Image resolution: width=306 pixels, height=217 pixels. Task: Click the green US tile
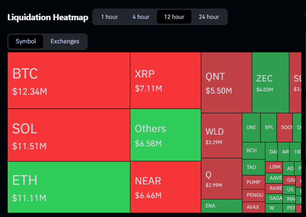point(289,189)
